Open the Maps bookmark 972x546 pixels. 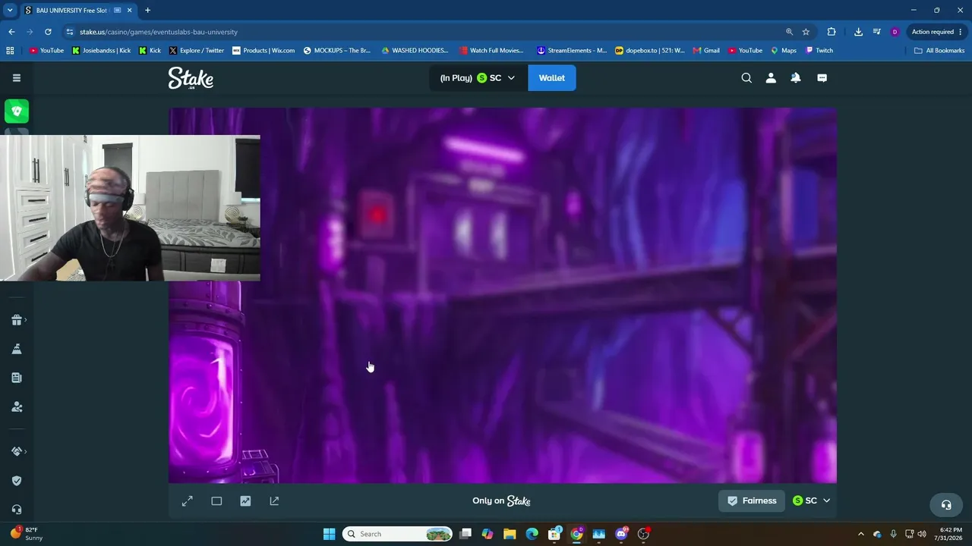(784, 51)
